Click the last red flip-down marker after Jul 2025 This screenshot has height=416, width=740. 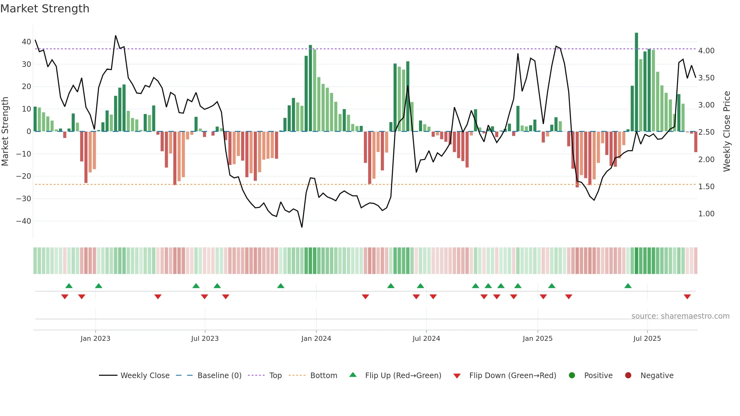[687, 297]
